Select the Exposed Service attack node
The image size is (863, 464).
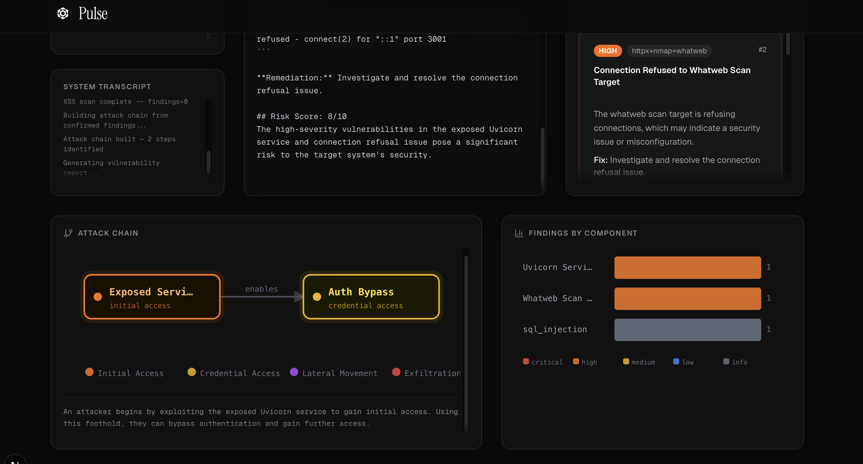click(x=152, y=297)
